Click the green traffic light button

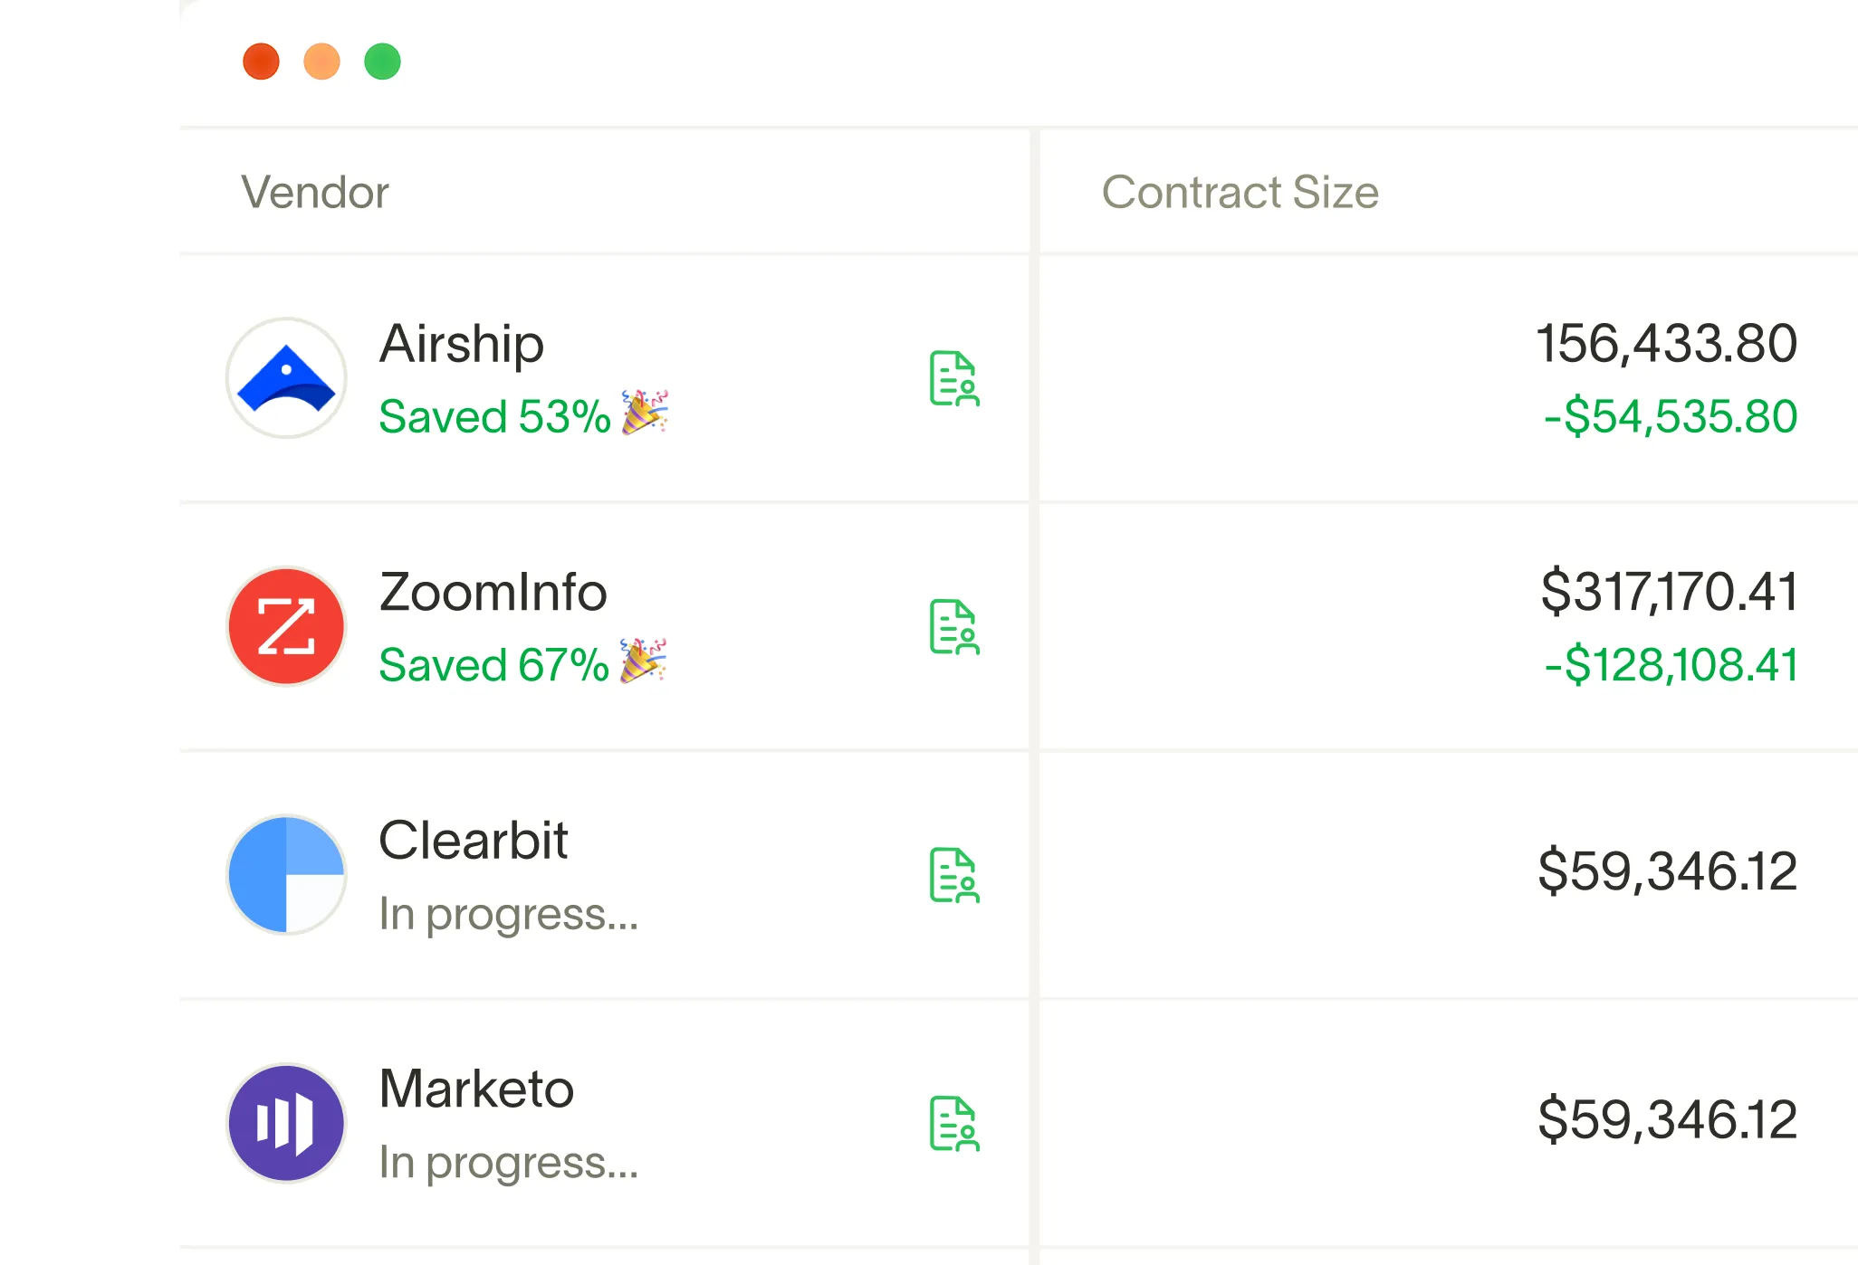(x=382, y=62)
